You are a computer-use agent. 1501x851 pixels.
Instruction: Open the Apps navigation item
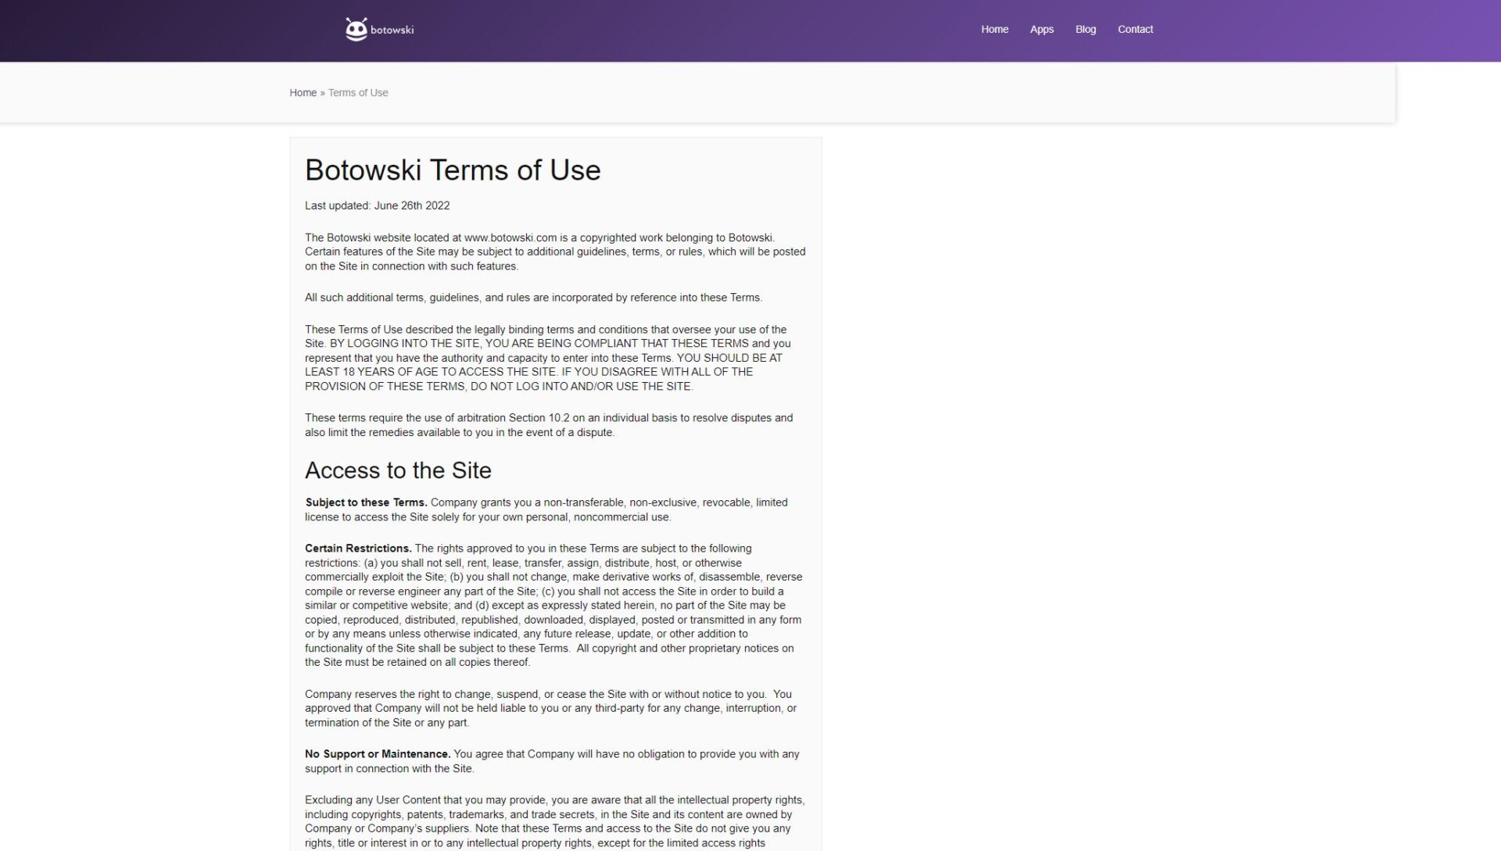point(1041,30)
